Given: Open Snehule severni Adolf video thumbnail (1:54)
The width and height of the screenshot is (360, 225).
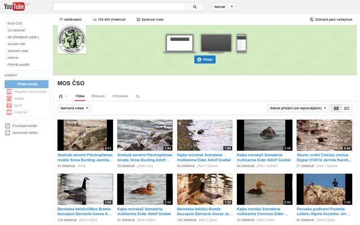Looking at the screenshot, I should click(x=145, y=135).
